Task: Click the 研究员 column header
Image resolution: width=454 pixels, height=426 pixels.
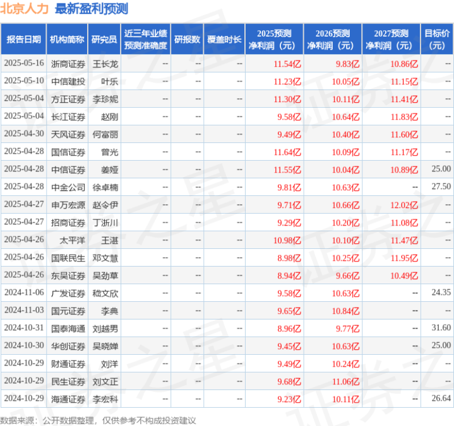Action: [104, 39]
